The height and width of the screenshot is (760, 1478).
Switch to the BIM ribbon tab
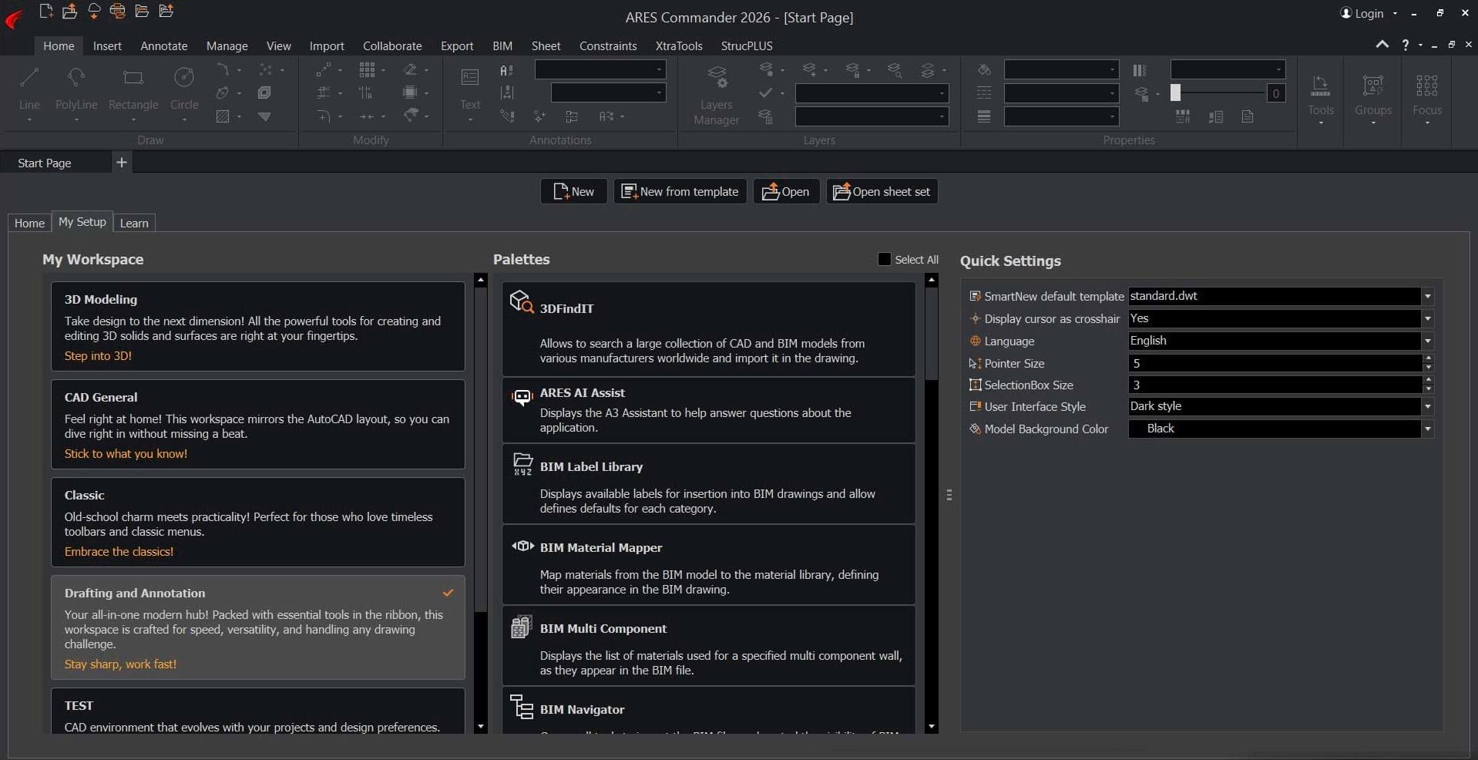(x=502, y=46)
